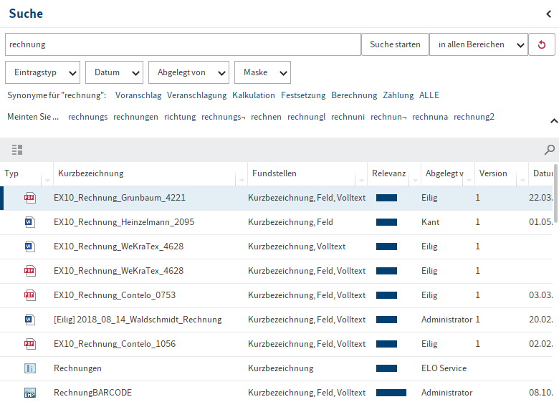This screenshot has height=402, width=559.
Task: Select the suggestion 'rechnungen'
Action: click(135, 117)
